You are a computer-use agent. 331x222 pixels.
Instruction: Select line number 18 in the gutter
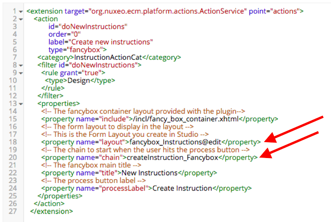[x=13, y=142]
